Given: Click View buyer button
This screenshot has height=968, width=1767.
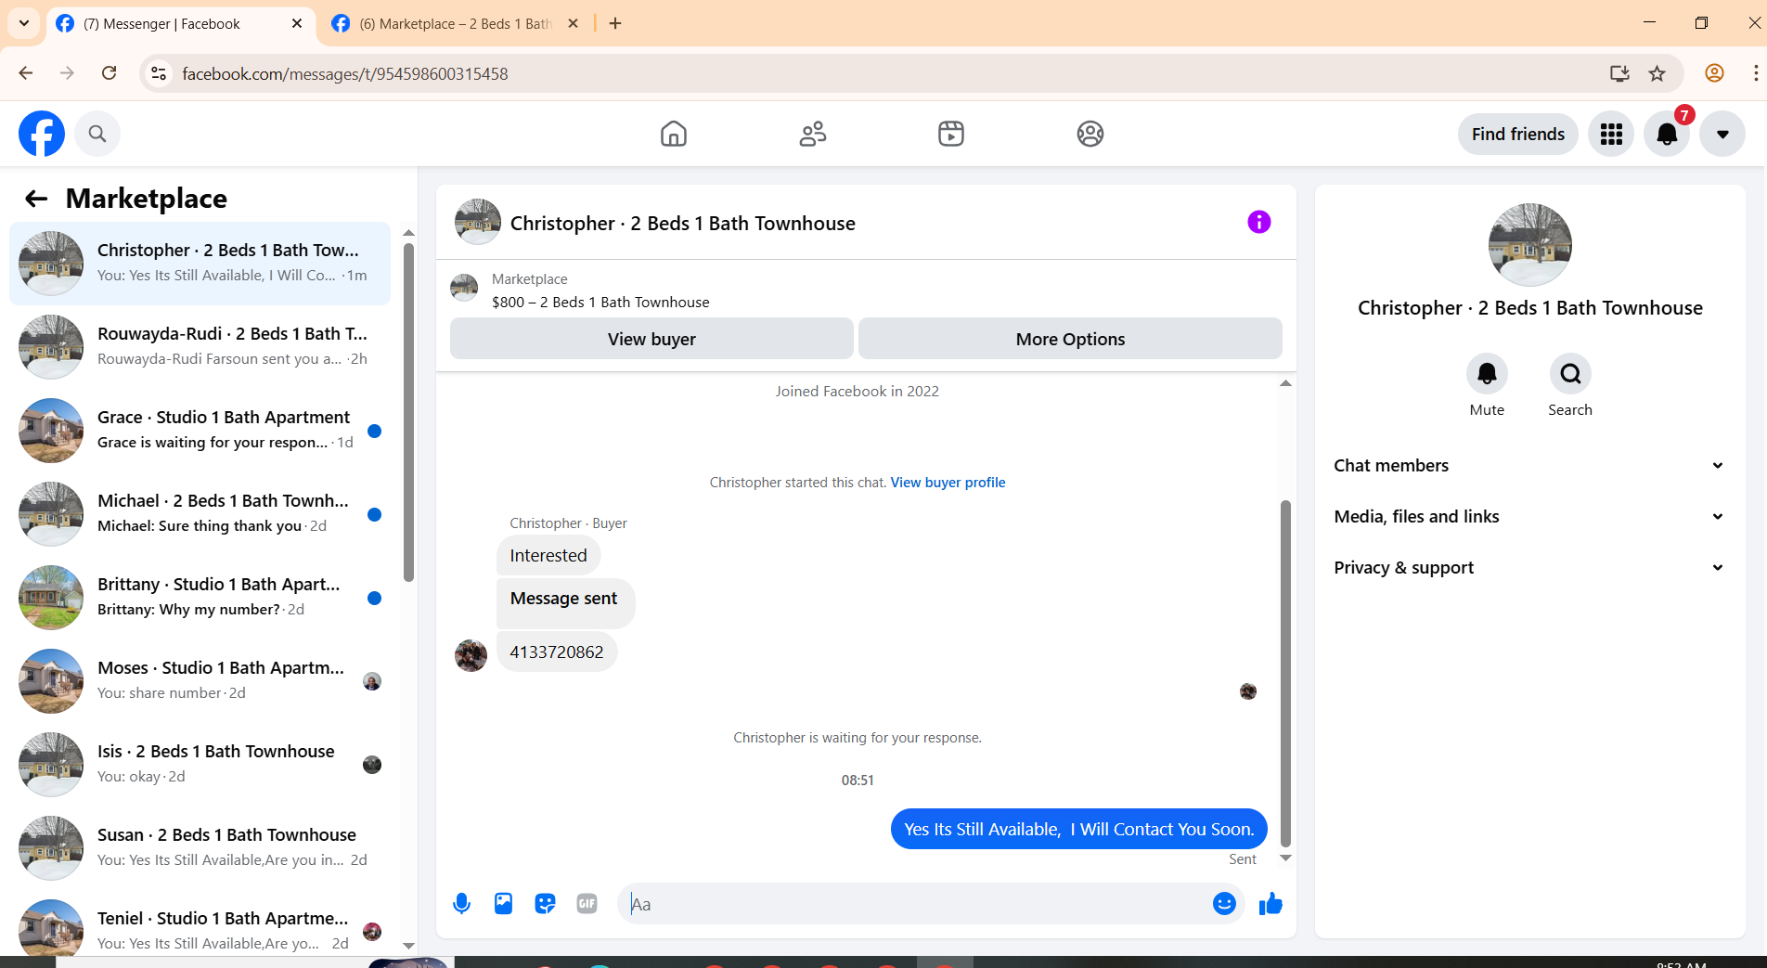Looking at the screenshot, I should tap(651, 339).
